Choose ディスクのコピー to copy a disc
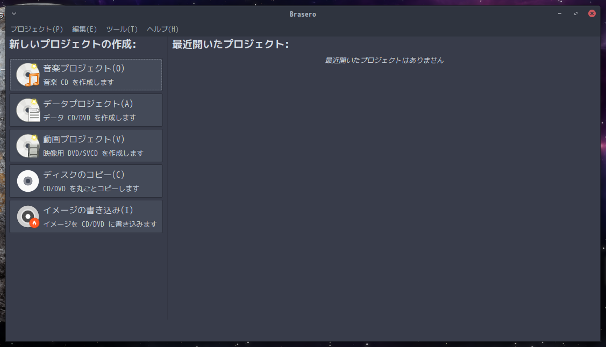 tap(86, 180)
